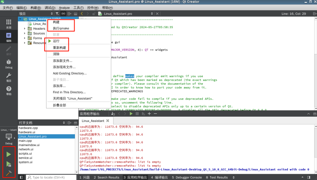Toggle synchronize with editor link icon
This screenshot has width=317, height=180.
tap(63, 14)
